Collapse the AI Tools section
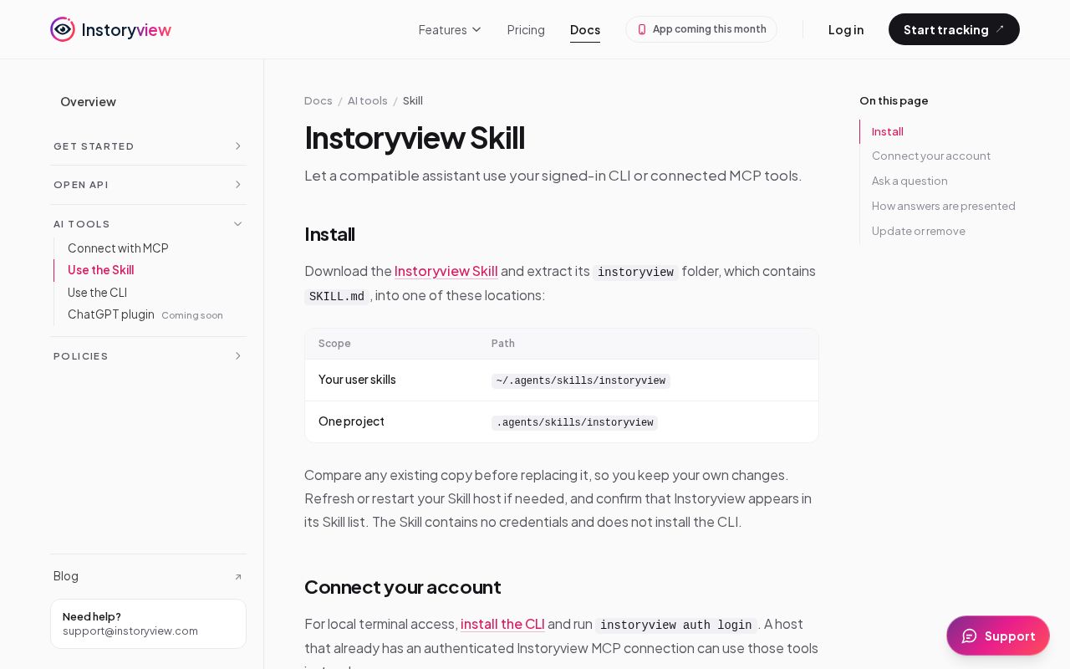Viewport: 1070px width, 669px height. pos(148,224)
